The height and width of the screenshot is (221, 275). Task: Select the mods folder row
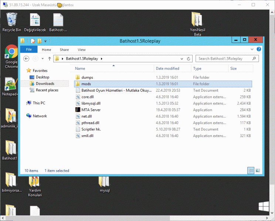tap(163, 84)
